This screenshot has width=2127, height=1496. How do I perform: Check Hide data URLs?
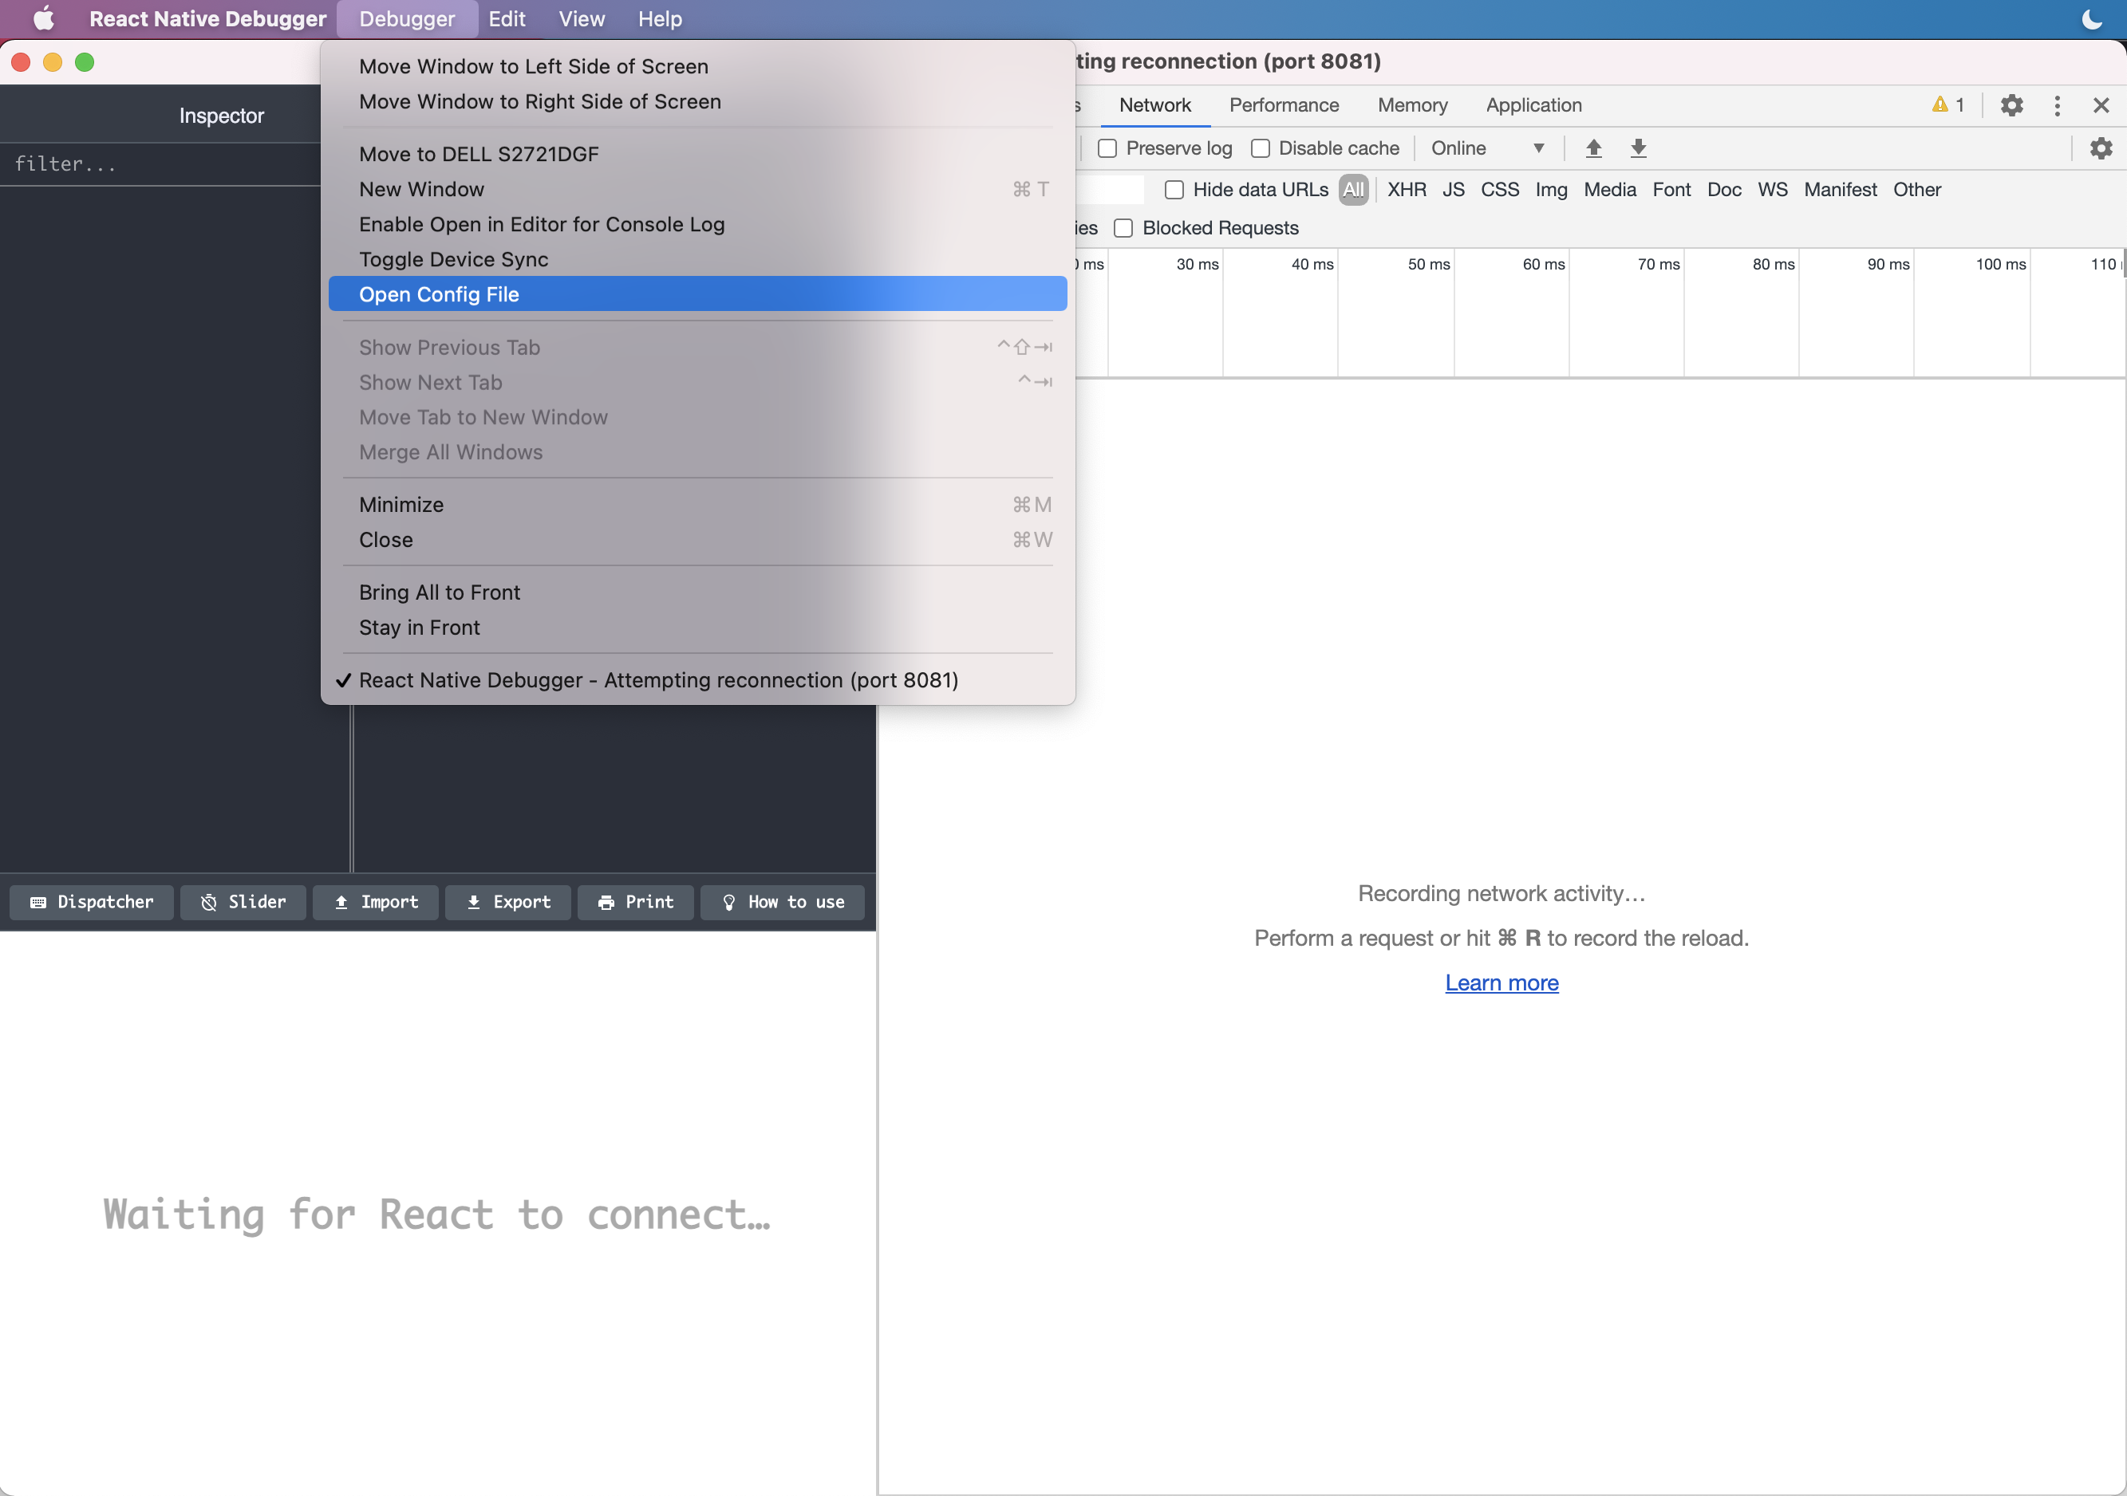click(x=1174, y=190)
